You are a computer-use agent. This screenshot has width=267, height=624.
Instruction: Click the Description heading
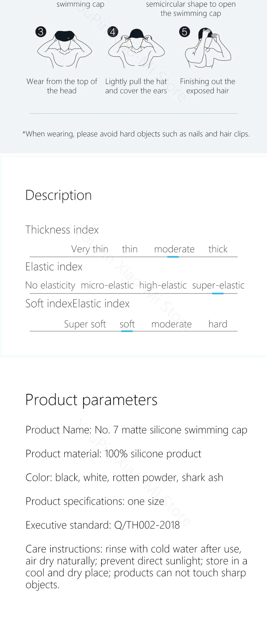coord(58,195)
